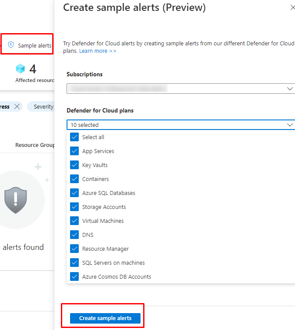Close the Create sample alerts panel
Viewport: 295px width, 331px height.
coord(292,8)
